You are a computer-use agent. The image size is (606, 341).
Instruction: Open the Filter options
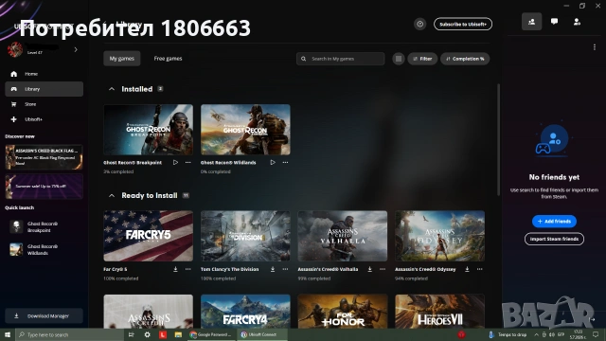(422, 59)
